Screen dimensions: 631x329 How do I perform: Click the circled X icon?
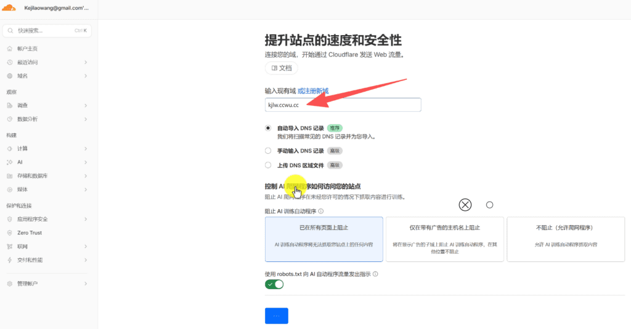pos(465,205)
